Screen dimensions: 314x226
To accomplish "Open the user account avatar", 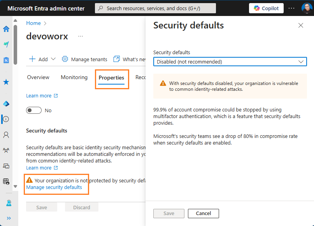I will click(307, 8).
